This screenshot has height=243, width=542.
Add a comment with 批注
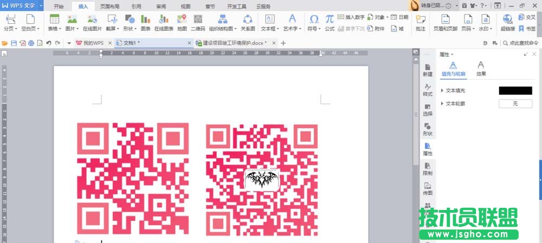(x=420, y=22)
